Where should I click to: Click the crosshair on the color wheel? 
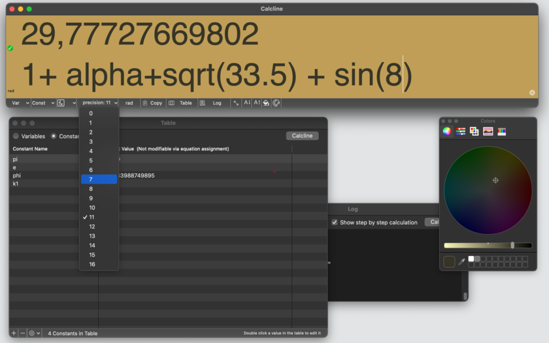coord(495,180)
